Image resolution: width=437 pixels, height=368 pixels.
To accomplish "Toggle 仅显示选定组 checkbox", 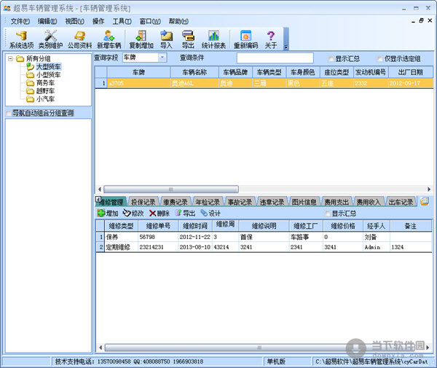I will tap(380, 58).
